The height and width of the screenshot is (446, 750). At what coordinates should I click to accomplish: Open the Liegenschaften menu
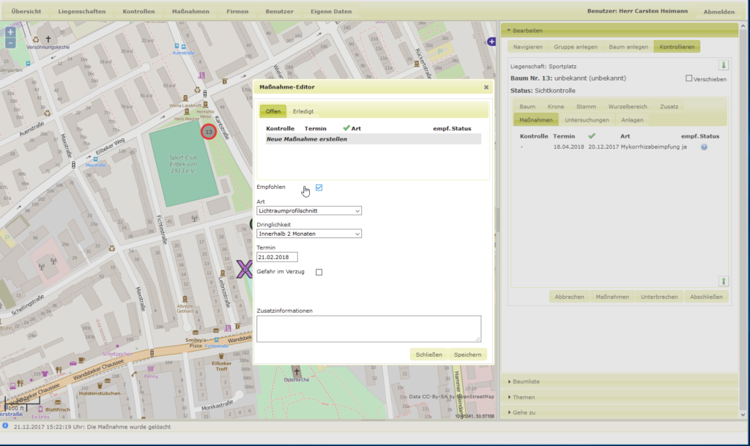click(x=83, y=12)
